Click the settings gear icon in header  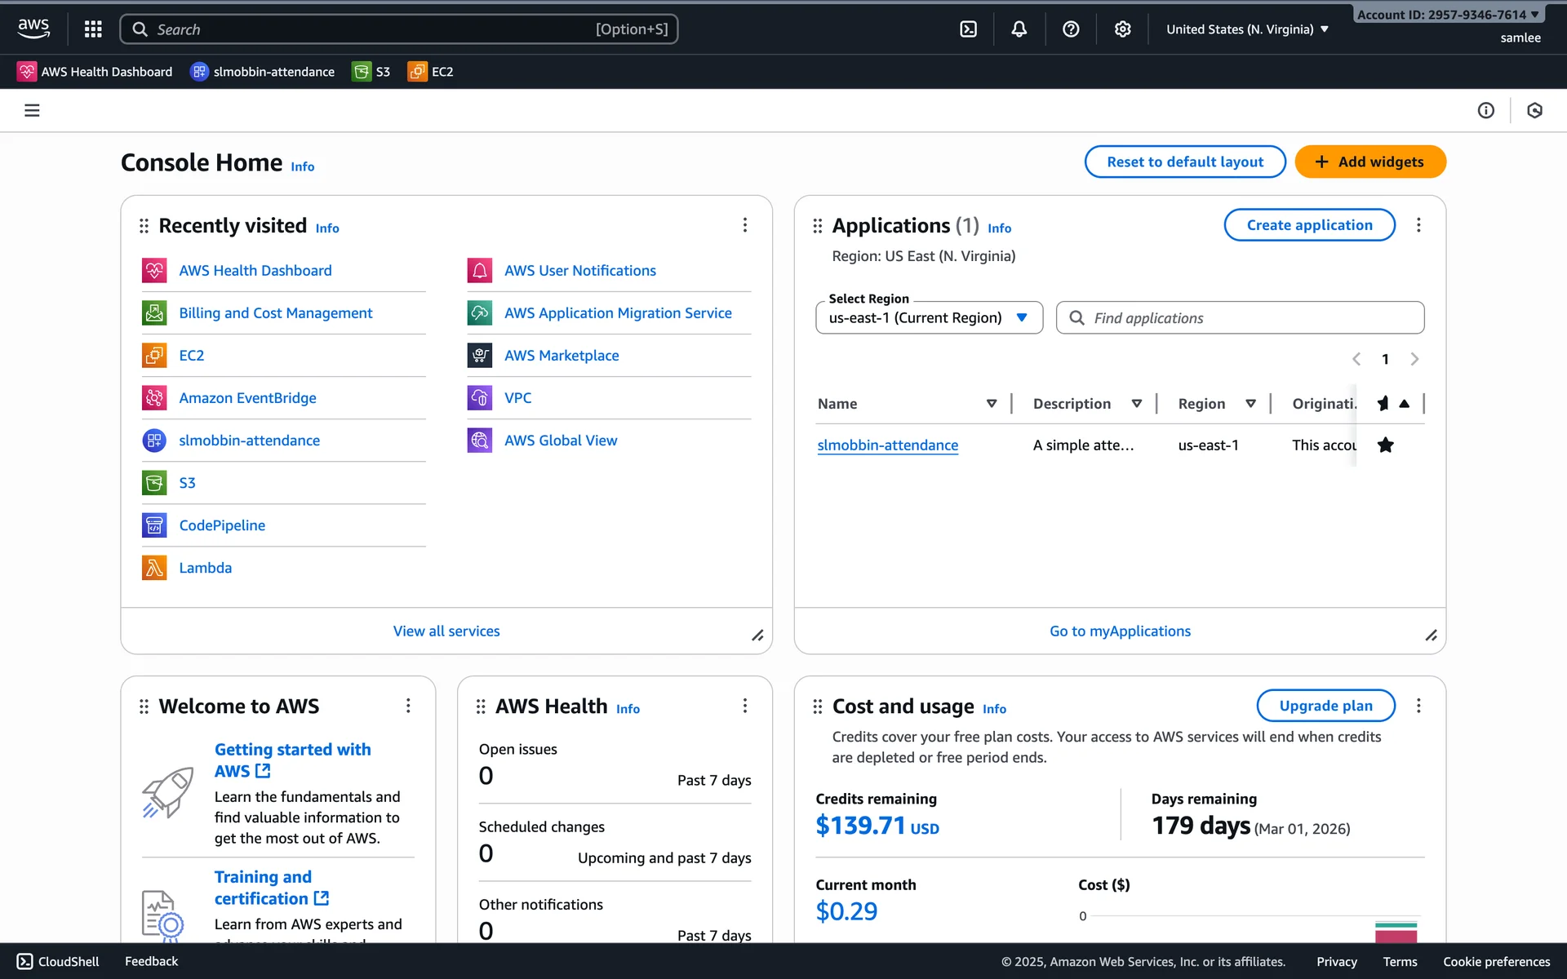click(1122, 29)
